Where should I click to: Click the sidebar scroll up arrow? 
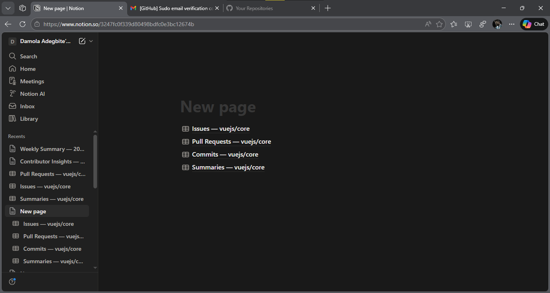(x=95, y=132)
